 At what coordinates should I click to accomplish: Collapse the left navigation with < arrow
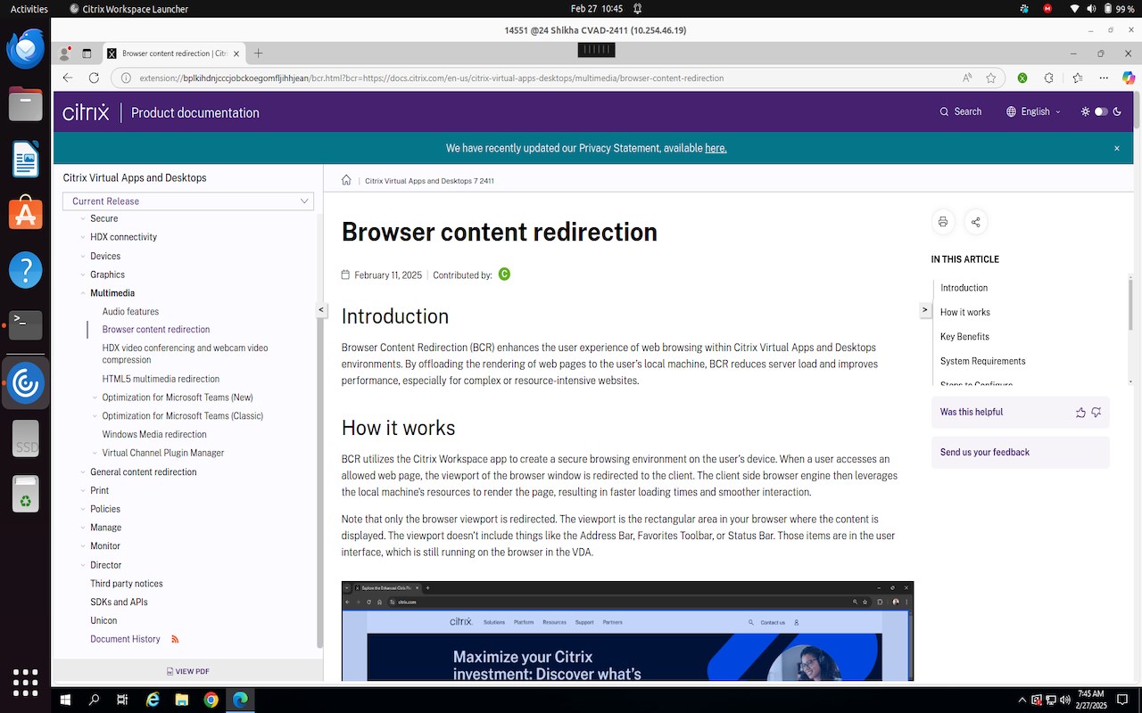pyautogui.click(x=321, y=309)
